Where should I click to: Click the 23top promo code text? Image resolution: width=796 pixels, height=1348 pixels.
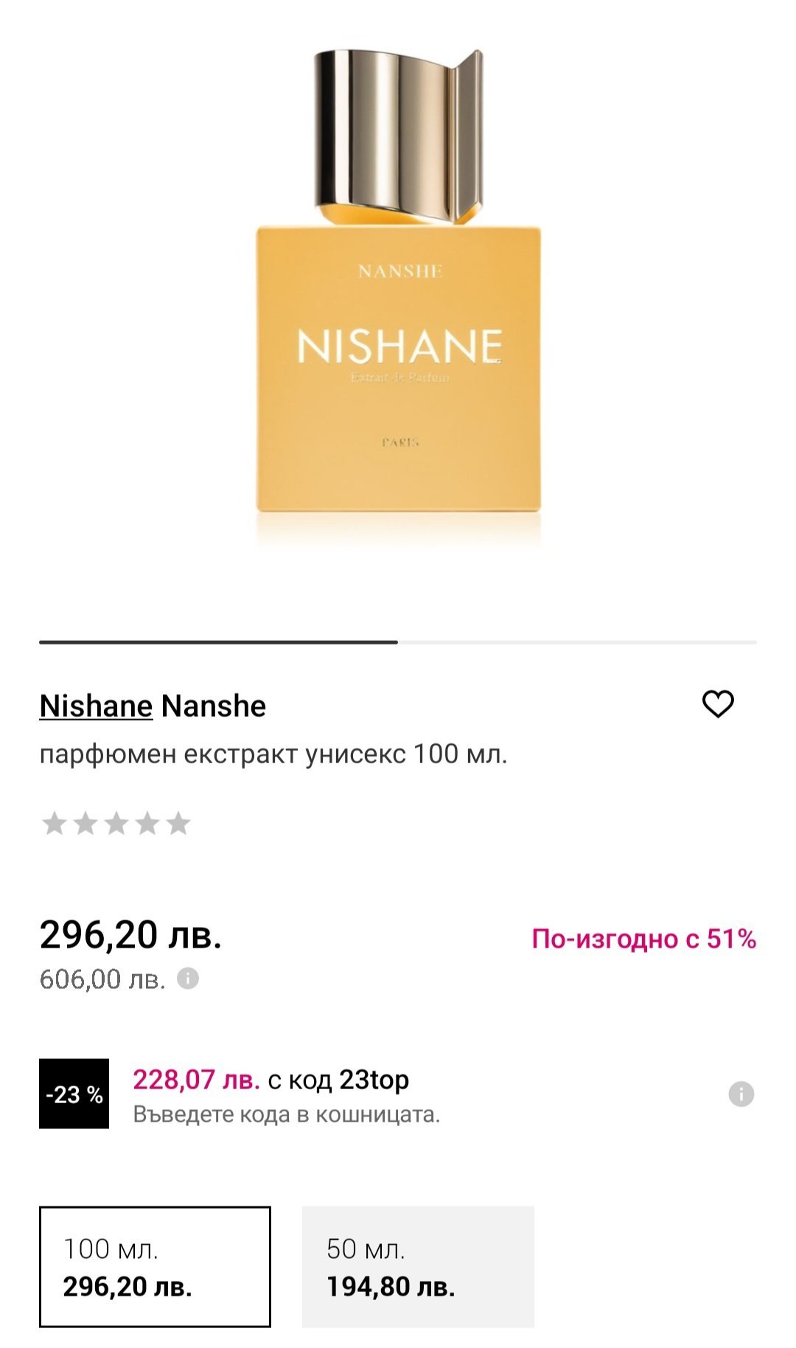click(374, 1080)
